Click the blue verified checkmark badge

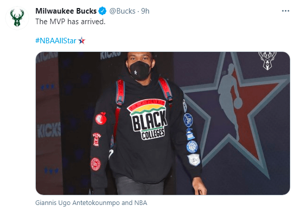coord(102,11)
